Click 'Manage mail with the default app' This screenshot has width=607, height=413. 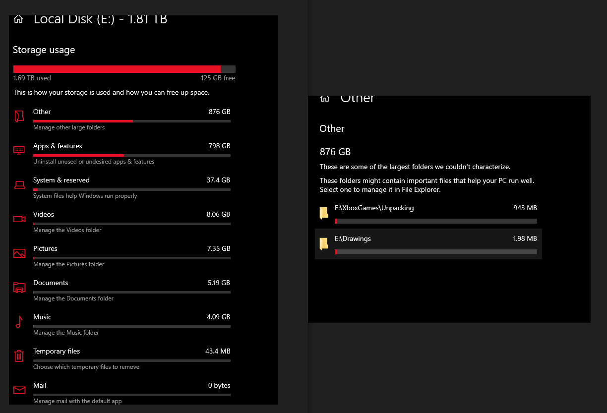[x=77, y=401]
